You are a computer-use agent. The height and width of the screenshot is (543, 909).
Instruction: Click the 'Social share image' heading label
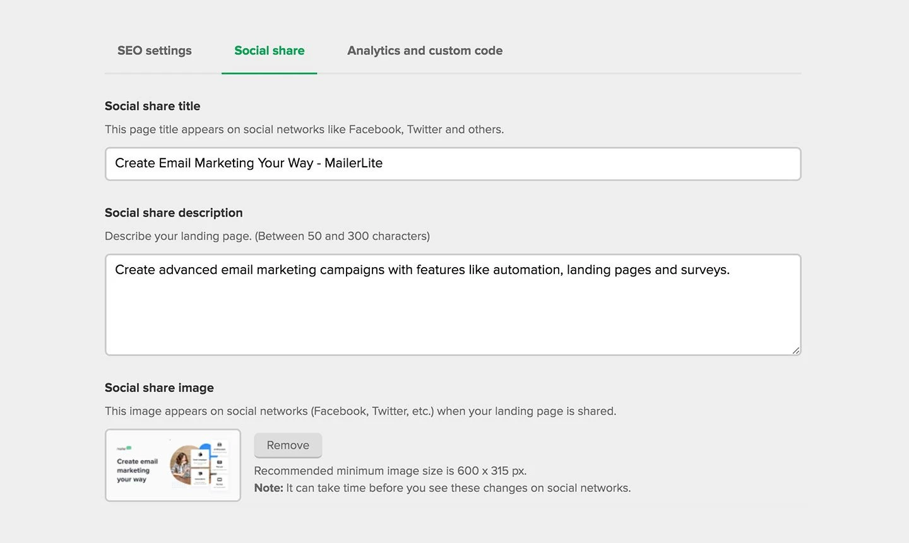[159, 388]
